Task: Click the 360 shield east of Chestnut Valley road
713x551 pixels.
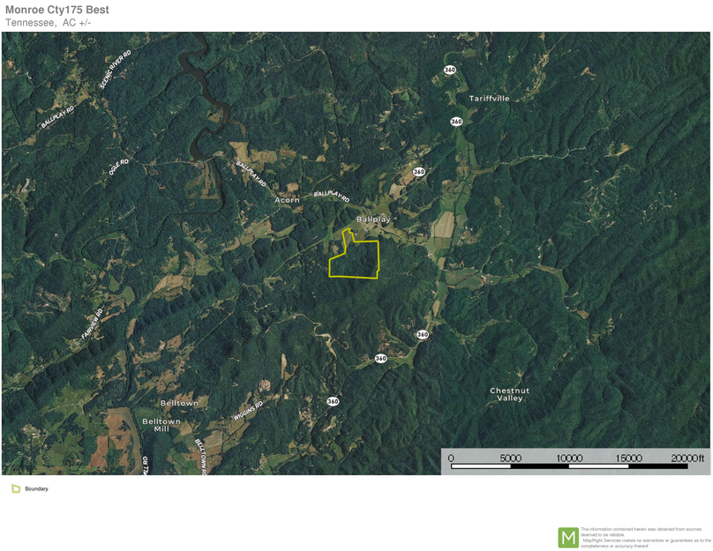Action: point(423,334)
